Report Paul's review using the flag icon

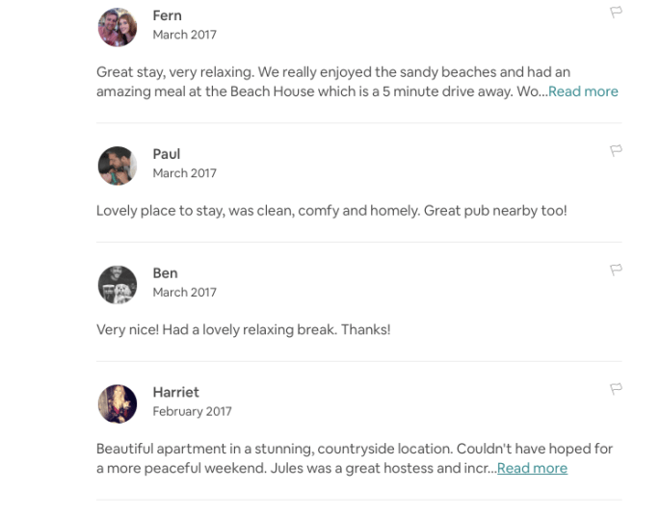pyautogui.click(x=616, y=150)
